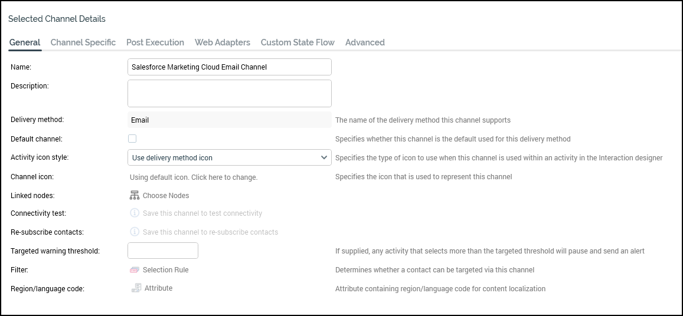Toggle the Default channel checkbox

click(x=132, y=139)
